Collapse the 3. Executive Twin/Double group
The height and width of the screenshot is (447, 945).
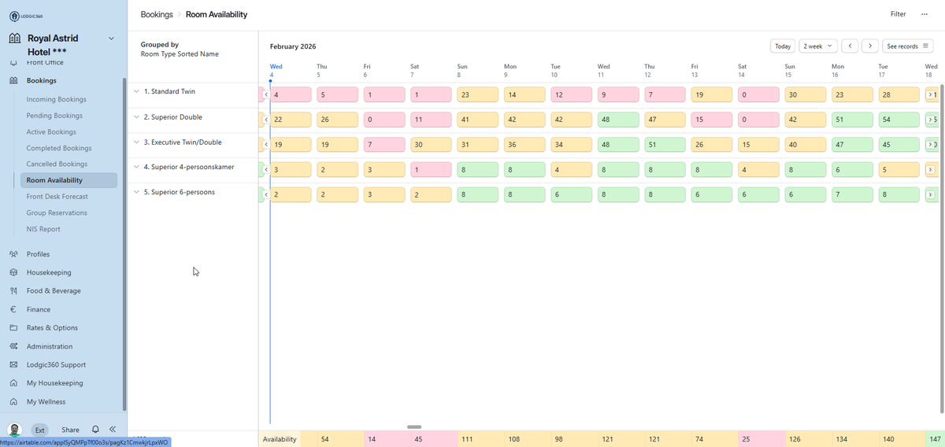click(137, 142)
